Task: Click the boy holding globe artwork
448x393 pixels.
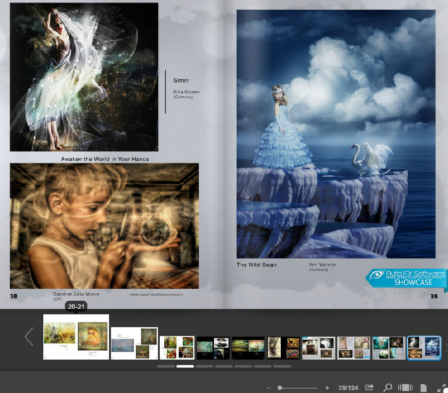Action: 105,226
